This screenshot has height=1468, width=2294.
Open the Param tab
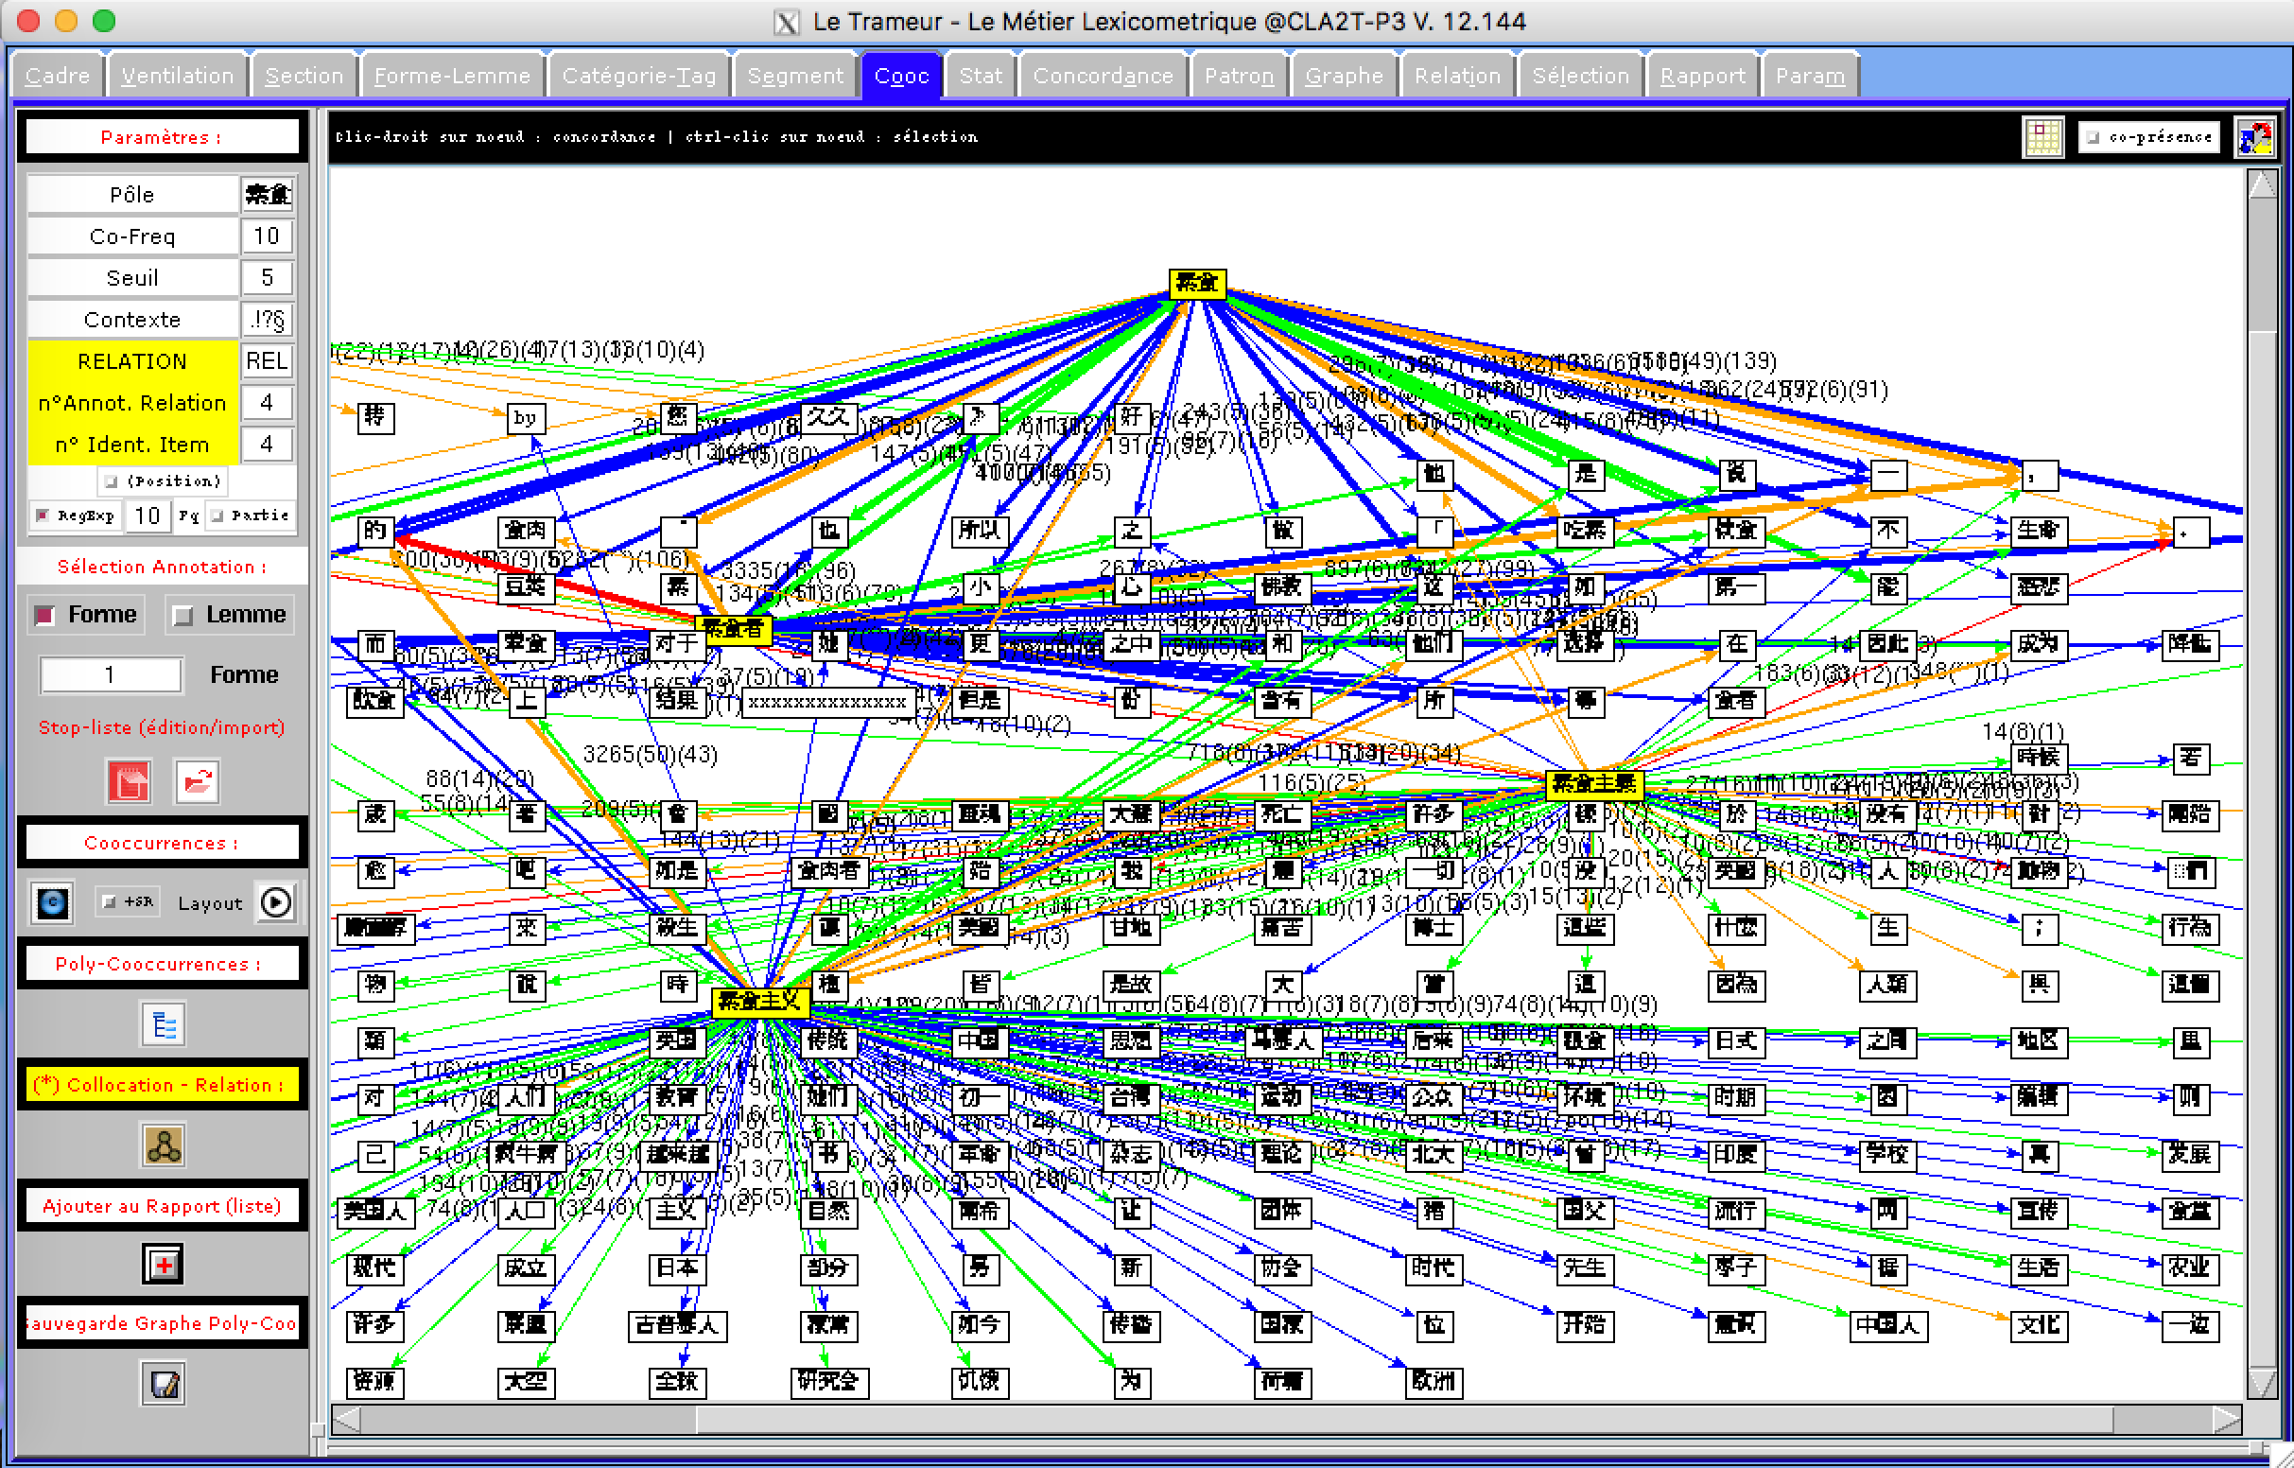tap(1810, 76)
